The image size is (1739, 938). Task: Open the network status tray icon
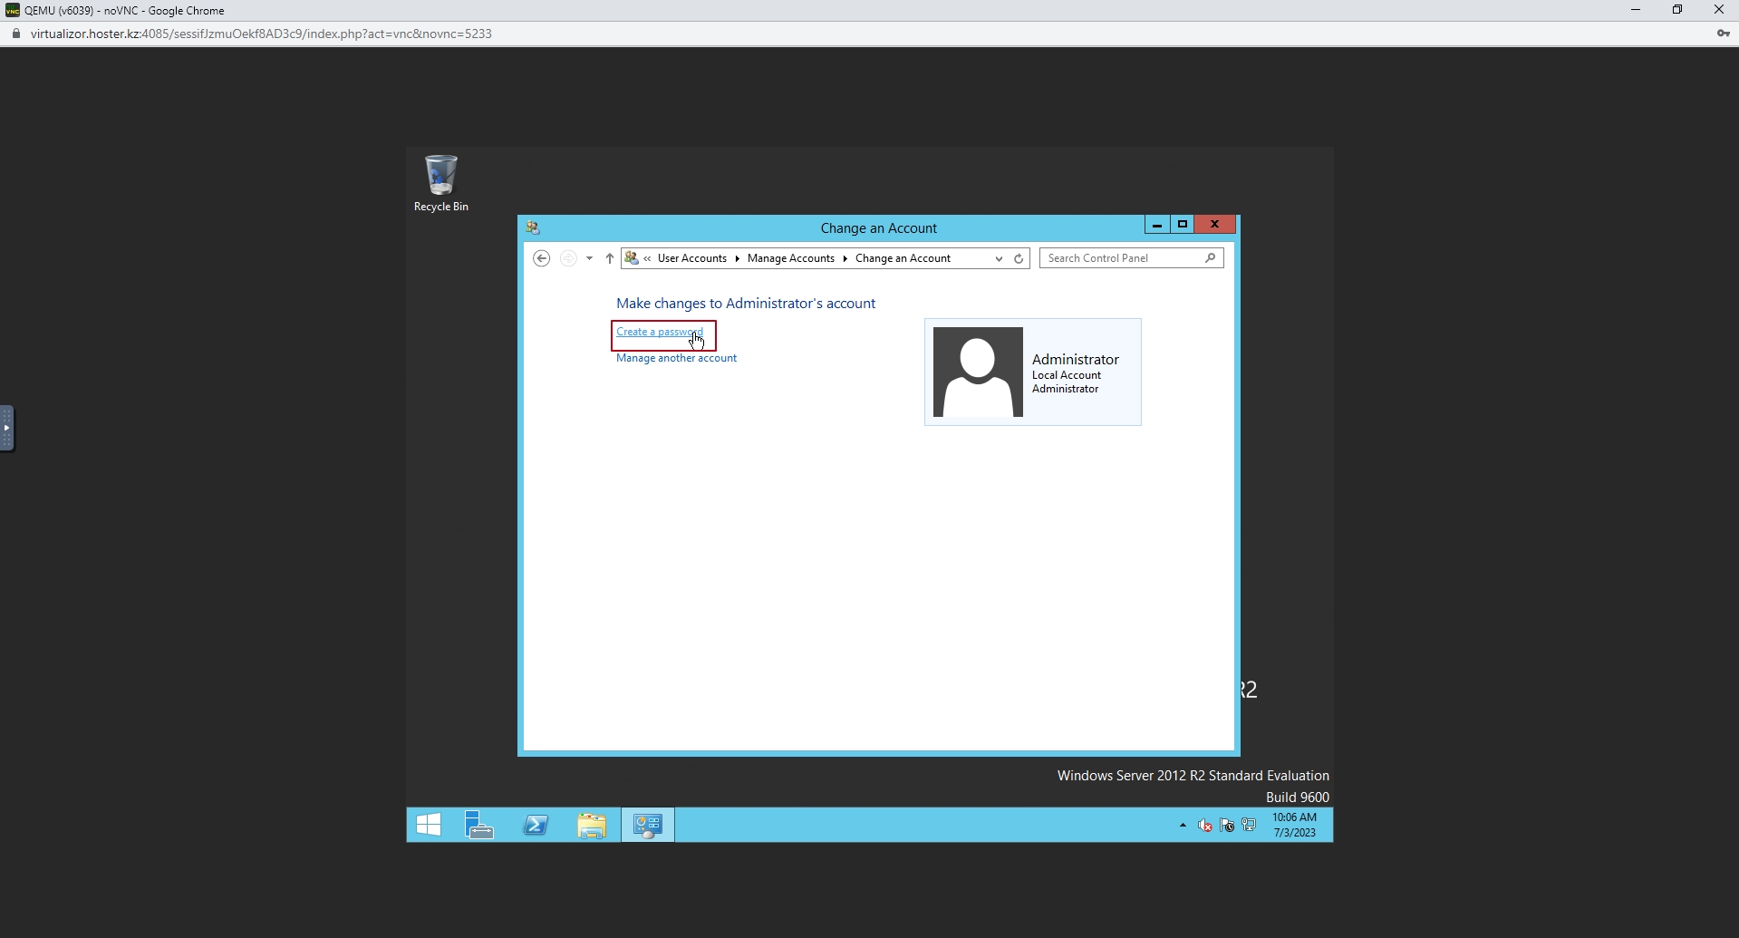[1249, 825]
